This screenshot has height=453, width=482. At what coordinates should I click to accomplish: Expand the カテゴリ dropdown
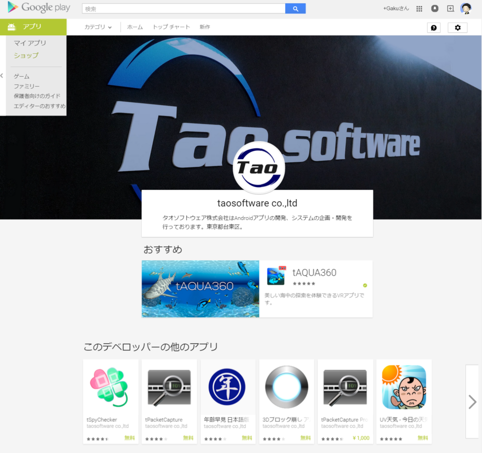98,27
